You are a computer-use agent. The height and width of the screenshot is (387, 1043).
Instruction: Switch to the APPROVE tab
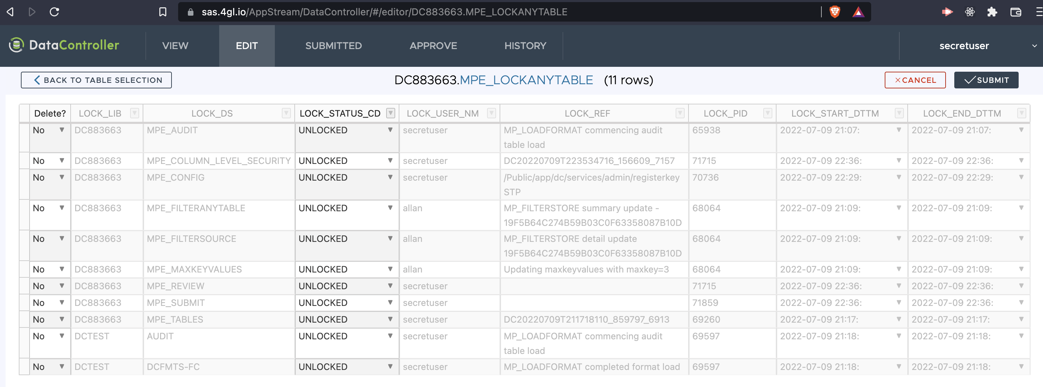click(433, 45)
